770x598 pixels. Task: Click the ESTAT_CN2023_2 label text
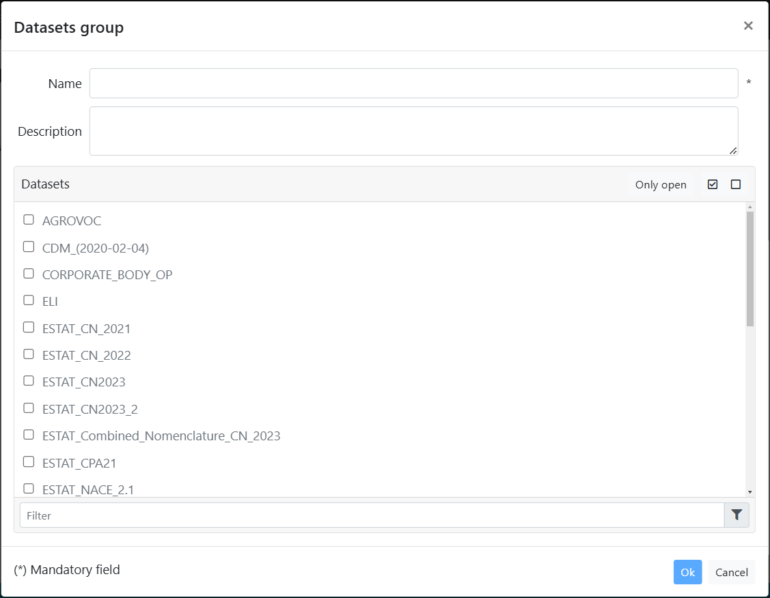(x=90, y=409)
